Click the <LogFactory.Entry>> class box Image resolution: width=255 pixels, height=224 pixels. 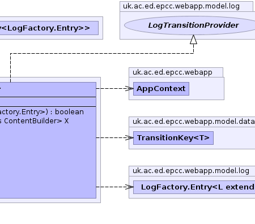(49, 28)
